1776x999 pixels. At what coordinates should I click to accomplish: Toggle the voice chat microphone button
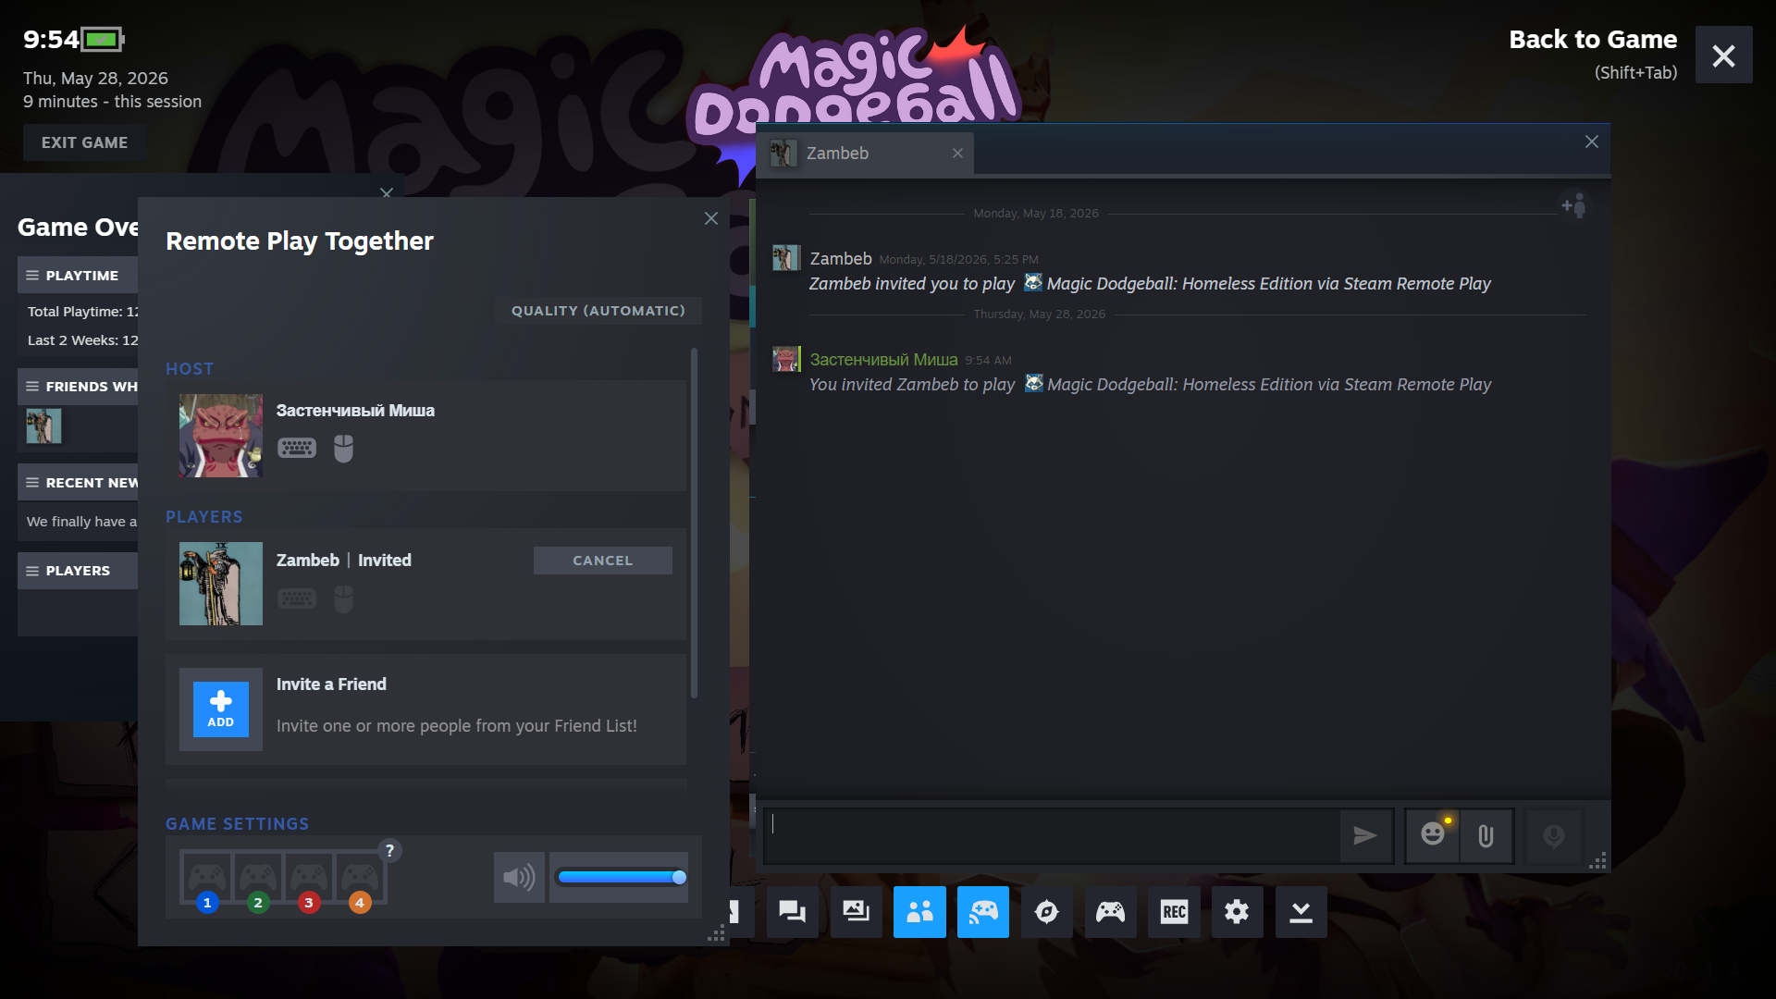pyautogui.click(x=1554, y=836)
